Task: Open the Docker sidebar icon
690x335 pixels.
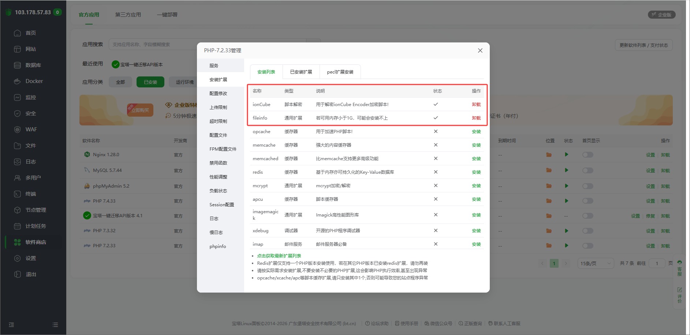Action: pos(17,81)
